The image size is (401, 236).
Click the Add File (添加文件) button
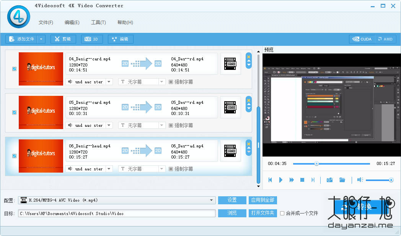pyautogui.click(x=21, y=39)
